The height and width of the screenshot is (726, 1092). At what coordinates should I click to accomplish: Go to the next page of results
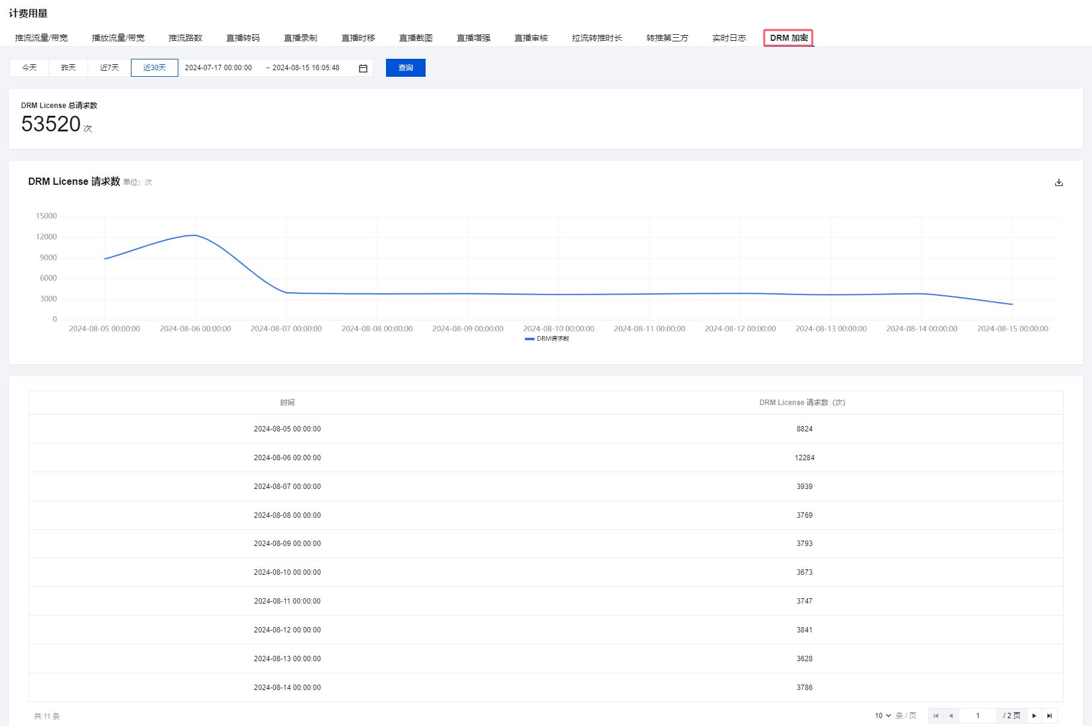[x=1034, y=715]
